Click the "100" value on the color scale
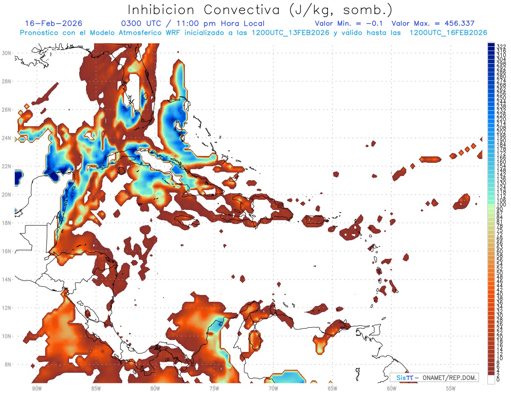 (501, 205)
